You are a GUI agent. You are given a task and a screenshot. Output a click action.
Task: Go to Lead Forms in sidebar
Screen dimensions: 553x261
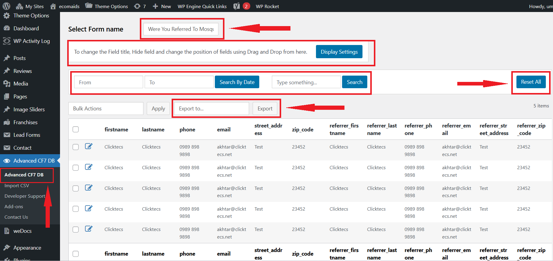tap(27, 135)
